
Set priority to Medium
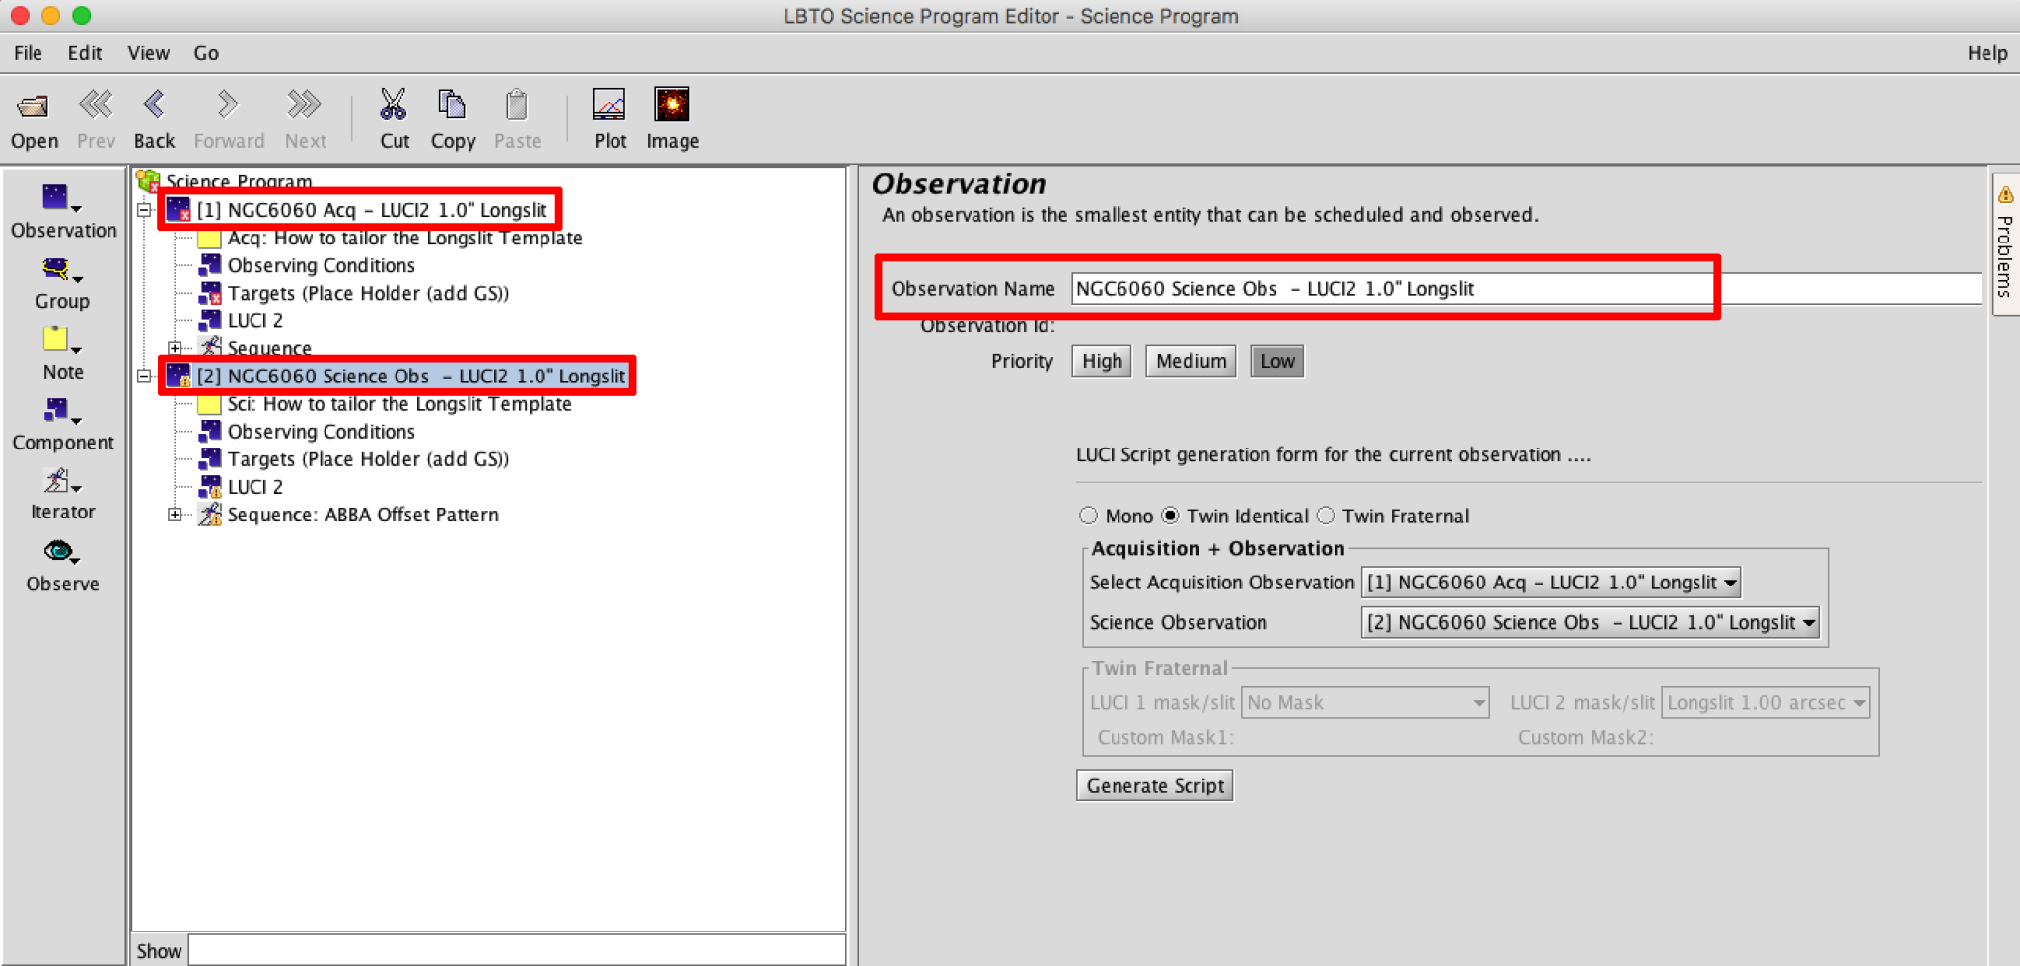coord(1190,361)
